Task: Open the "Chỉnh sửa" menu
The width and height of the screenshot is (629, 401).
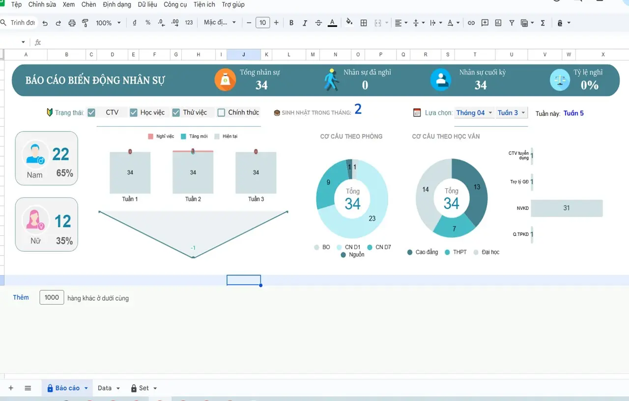Action: (x=42, y=4)
